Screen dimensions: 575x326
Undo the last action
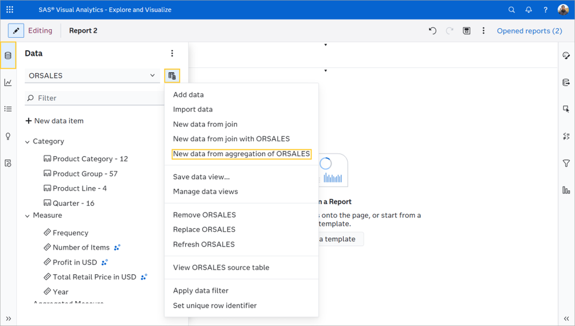[x=433, y=31]
